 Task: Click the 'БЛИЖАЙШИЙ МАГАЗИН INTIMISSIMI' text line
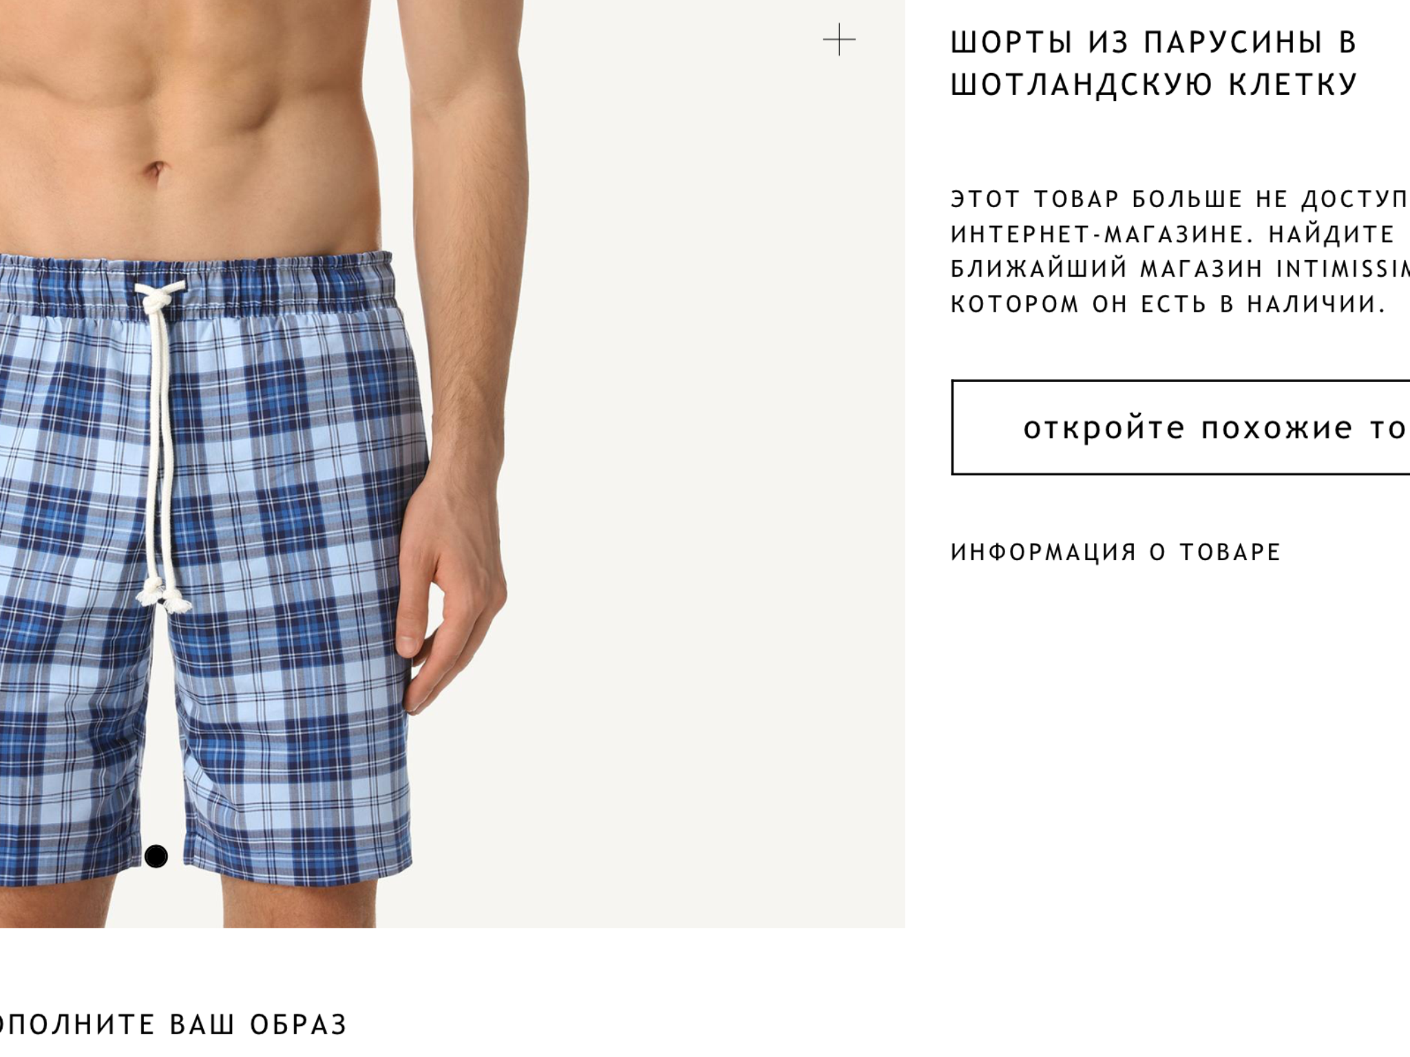(x=1180, y=269)
